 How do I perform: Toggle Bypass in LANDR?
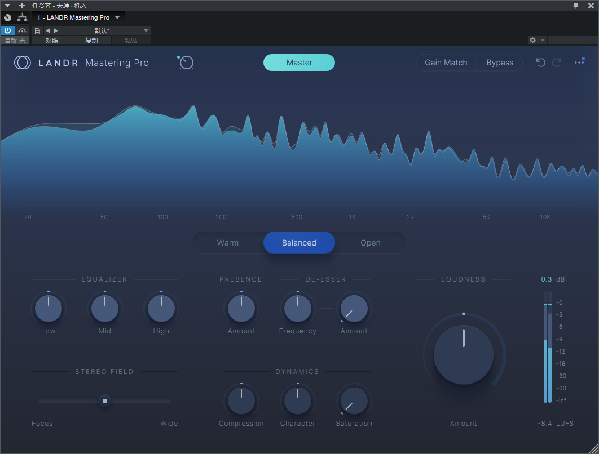(500, 63)
